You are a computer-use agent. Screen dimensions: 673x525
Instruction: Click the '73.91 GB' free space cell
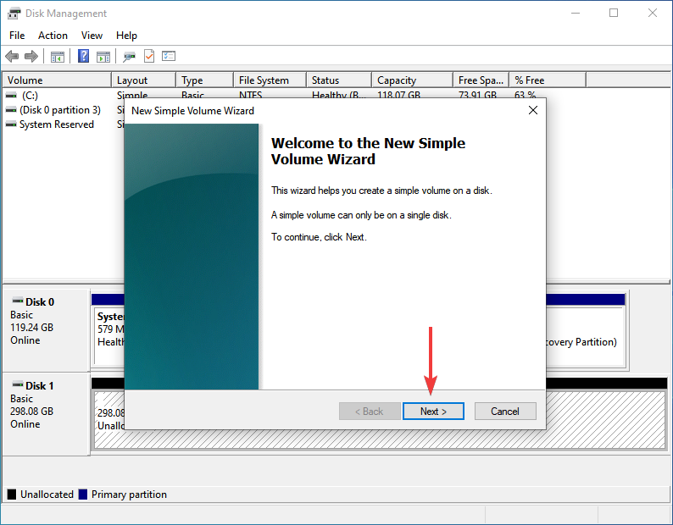[477, 95]
